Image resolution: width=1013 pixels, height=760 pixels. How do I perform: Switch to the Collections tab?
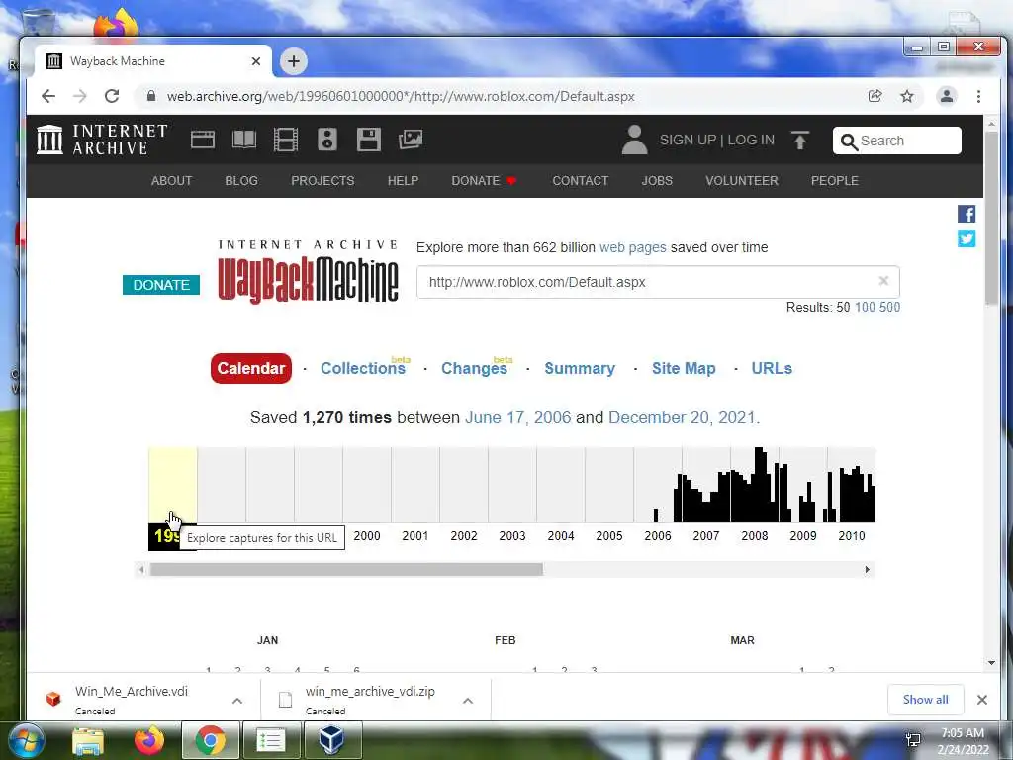pyautogui.click(x=363, y=368)
